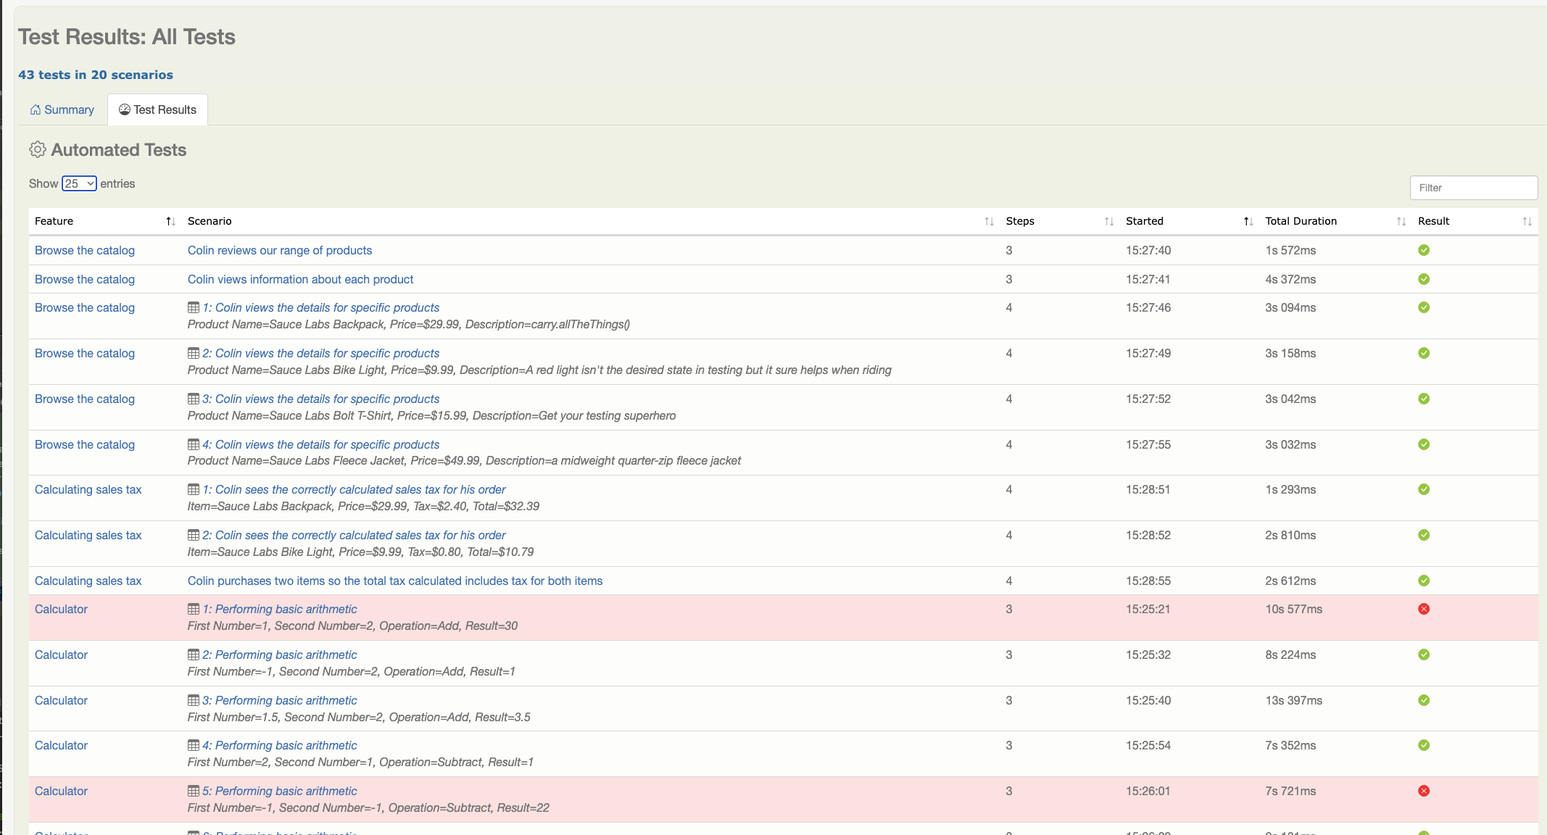Open Colin reviews our range of products
The width and height of the screenshot is (1547, 835).
(x=279, y=250)
